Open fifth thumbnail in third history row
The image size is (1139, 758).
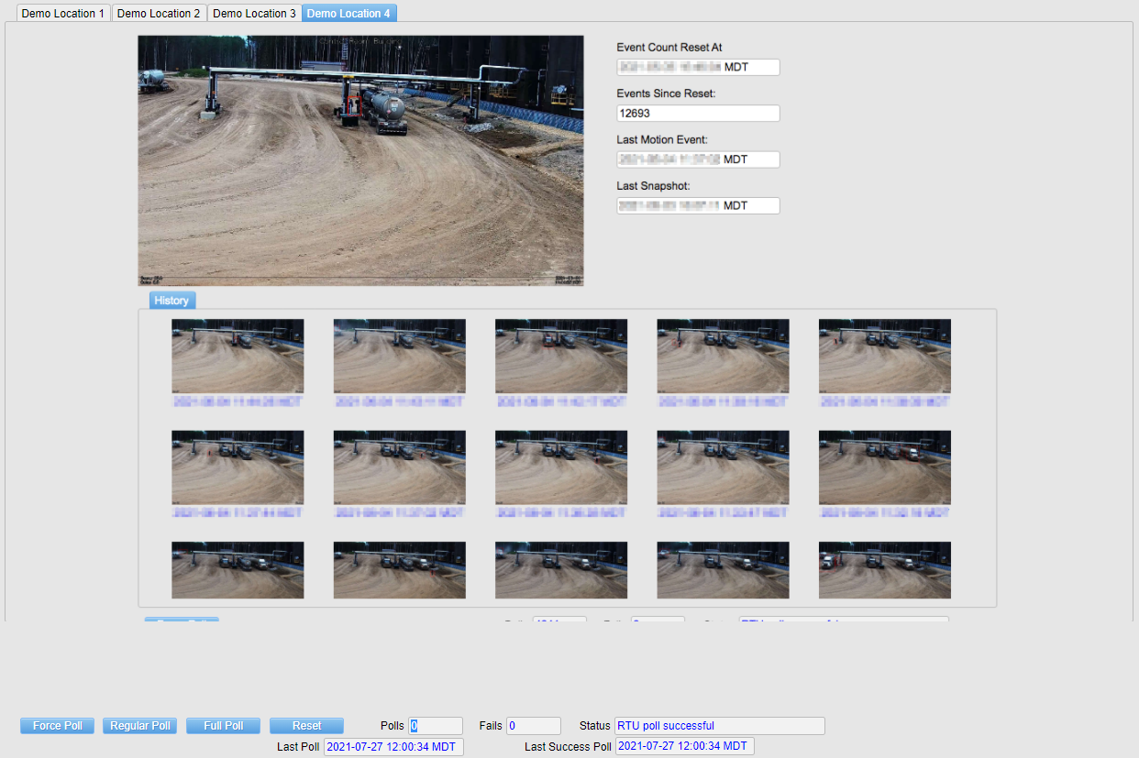coord(885,570)
